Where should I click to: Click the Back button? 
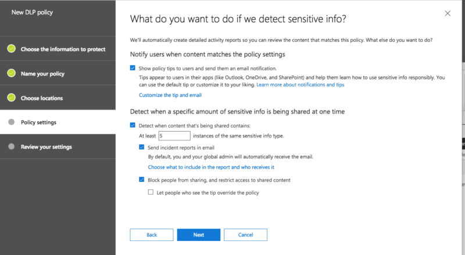152,235
